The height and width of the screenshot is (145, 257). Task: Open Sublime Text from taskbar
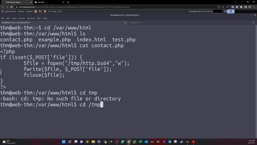pyautogui.click(x=88, y=142)
